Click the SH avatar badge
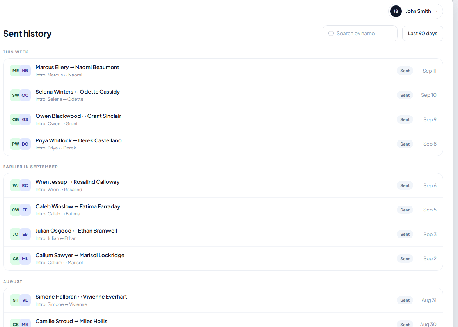This screenshot has height=327, width=458. pyautogui.click(x=15, y=300)
